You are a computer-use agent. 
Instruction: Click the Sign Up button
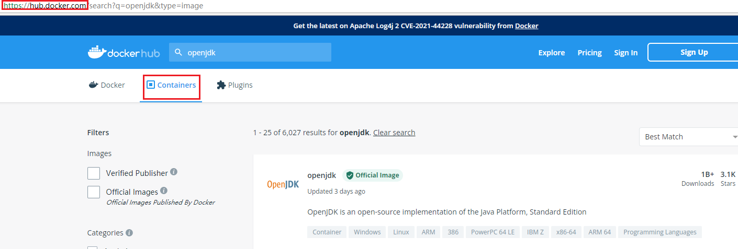[x=694, y=52]
